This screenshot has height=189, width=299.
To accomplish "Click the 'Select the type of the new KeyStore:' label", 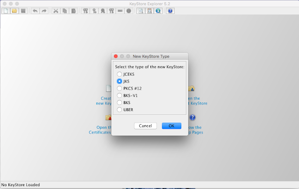I will [149, 67].
